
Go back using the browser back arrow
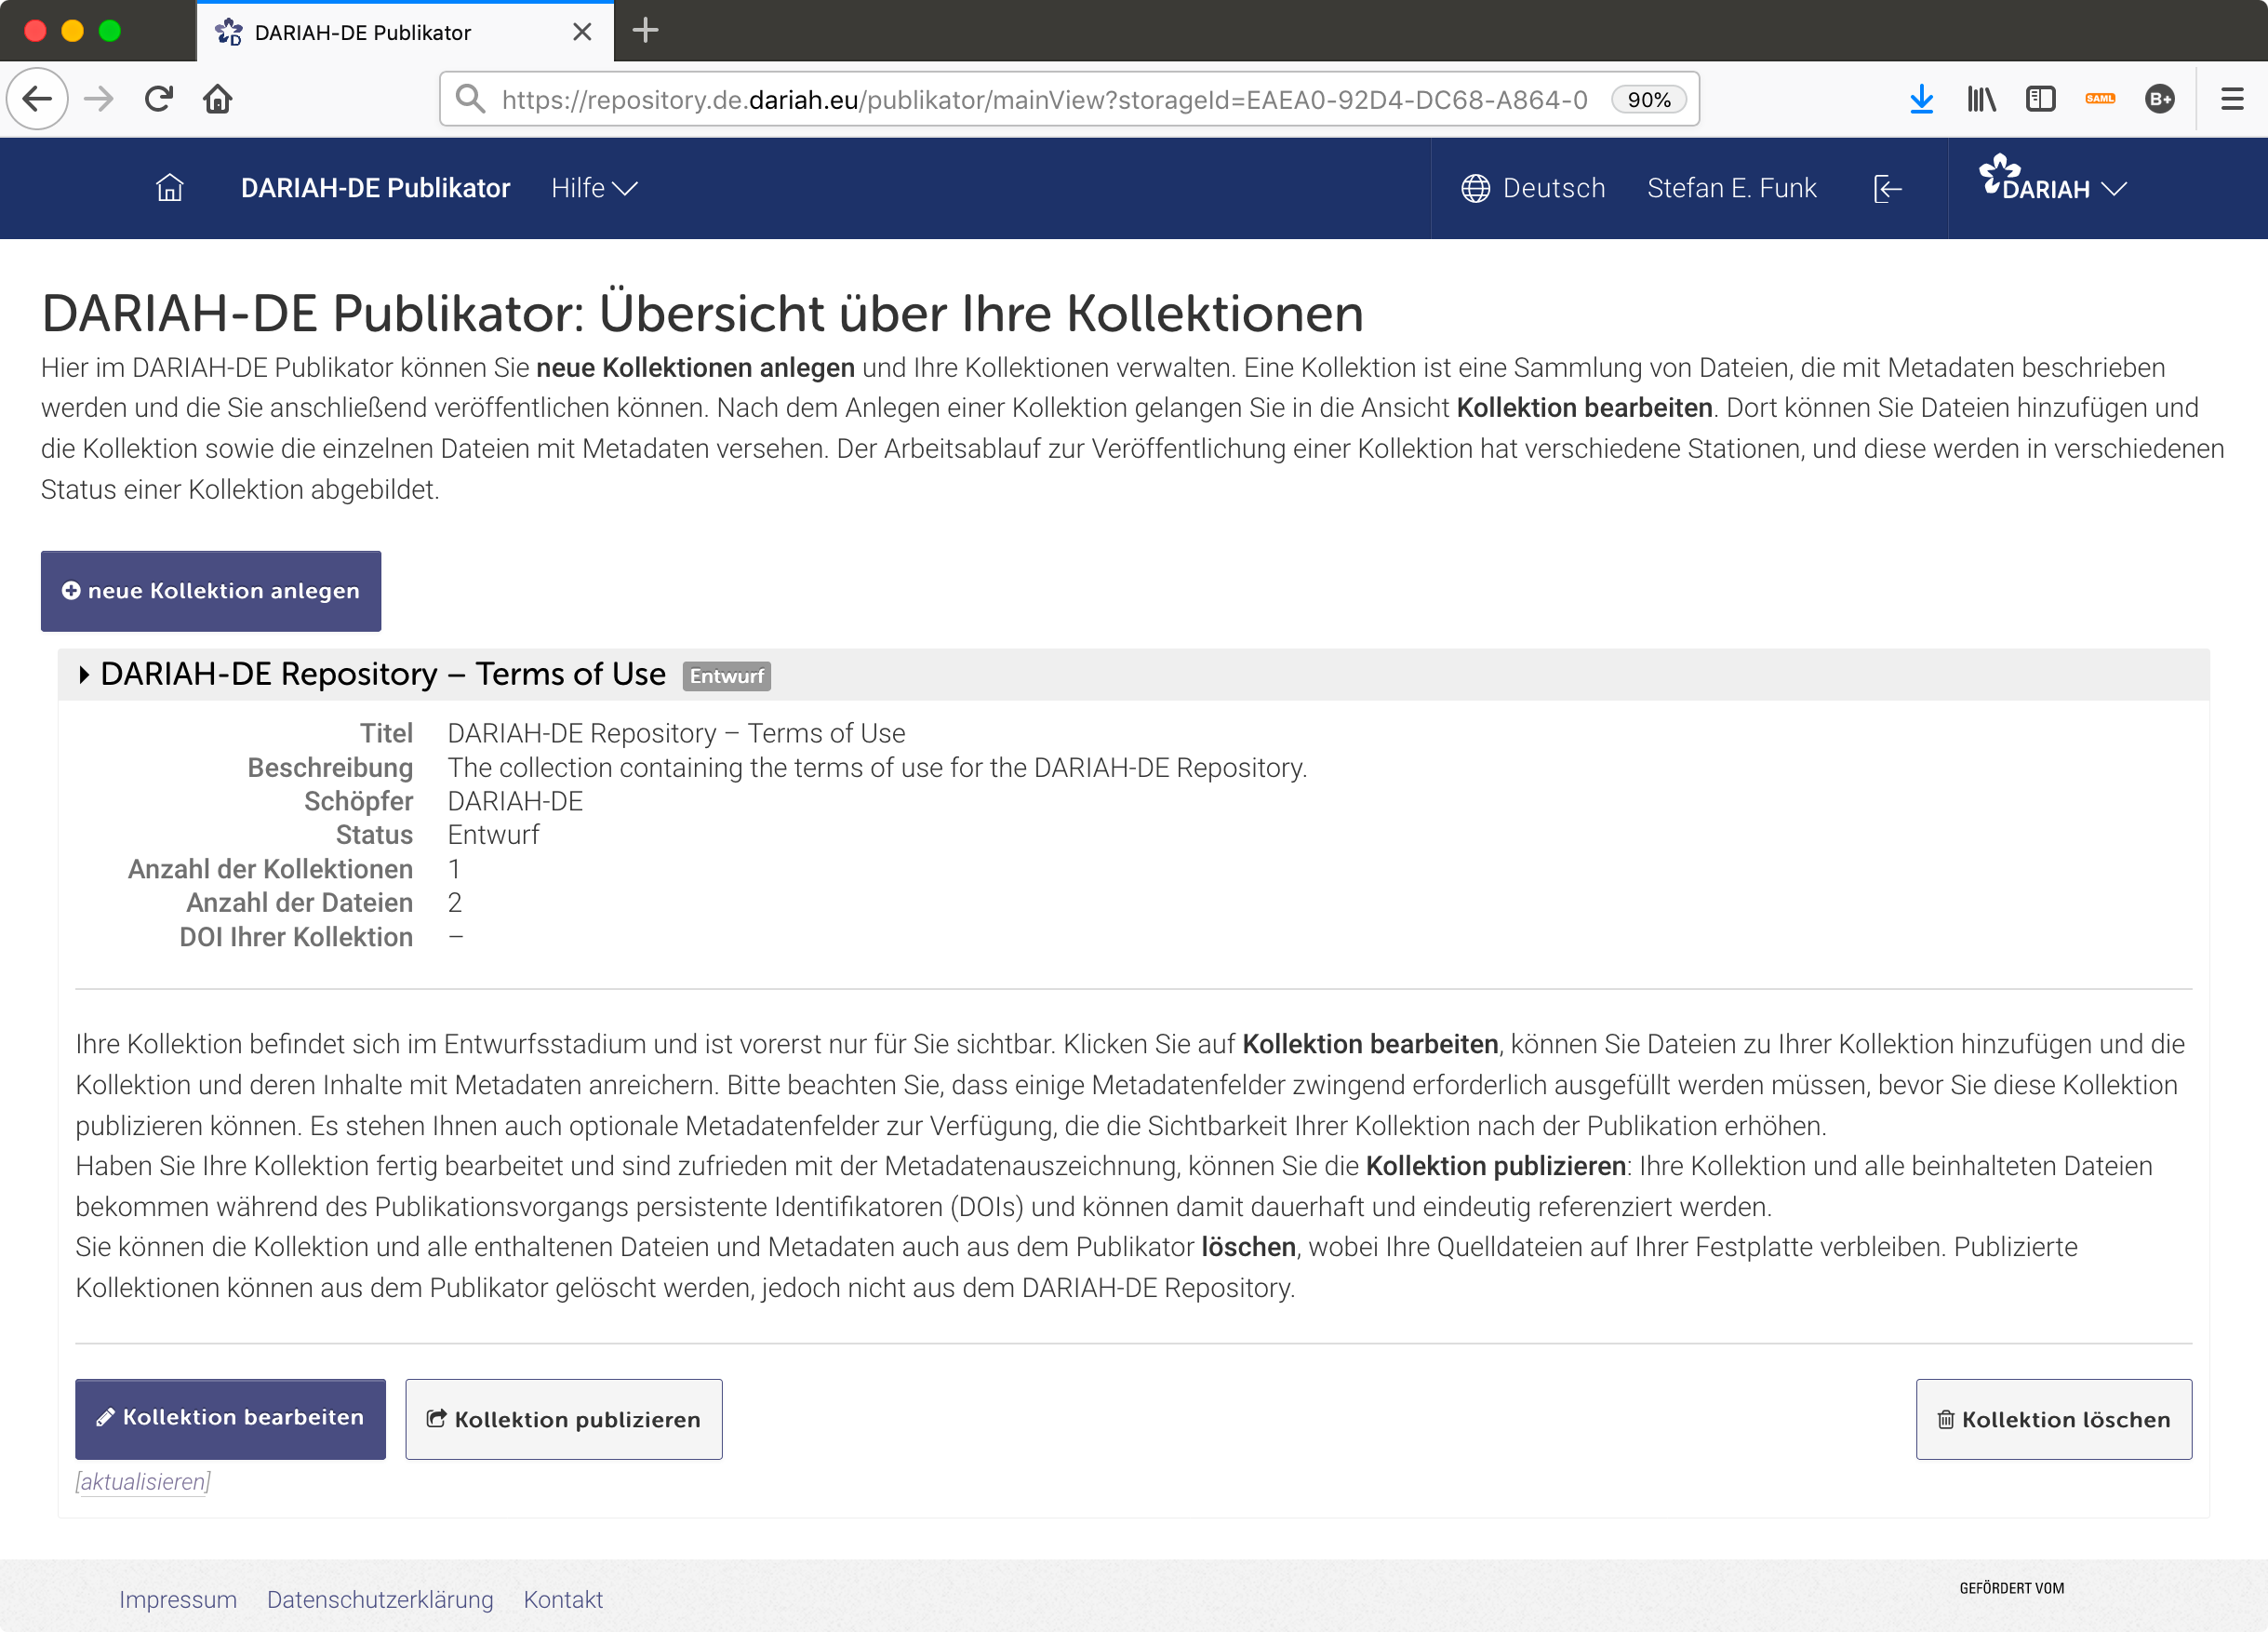[37, 98]
